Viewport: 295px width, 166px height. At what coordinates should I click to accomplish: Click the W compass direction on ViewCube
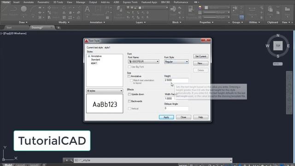pos(267,46)
